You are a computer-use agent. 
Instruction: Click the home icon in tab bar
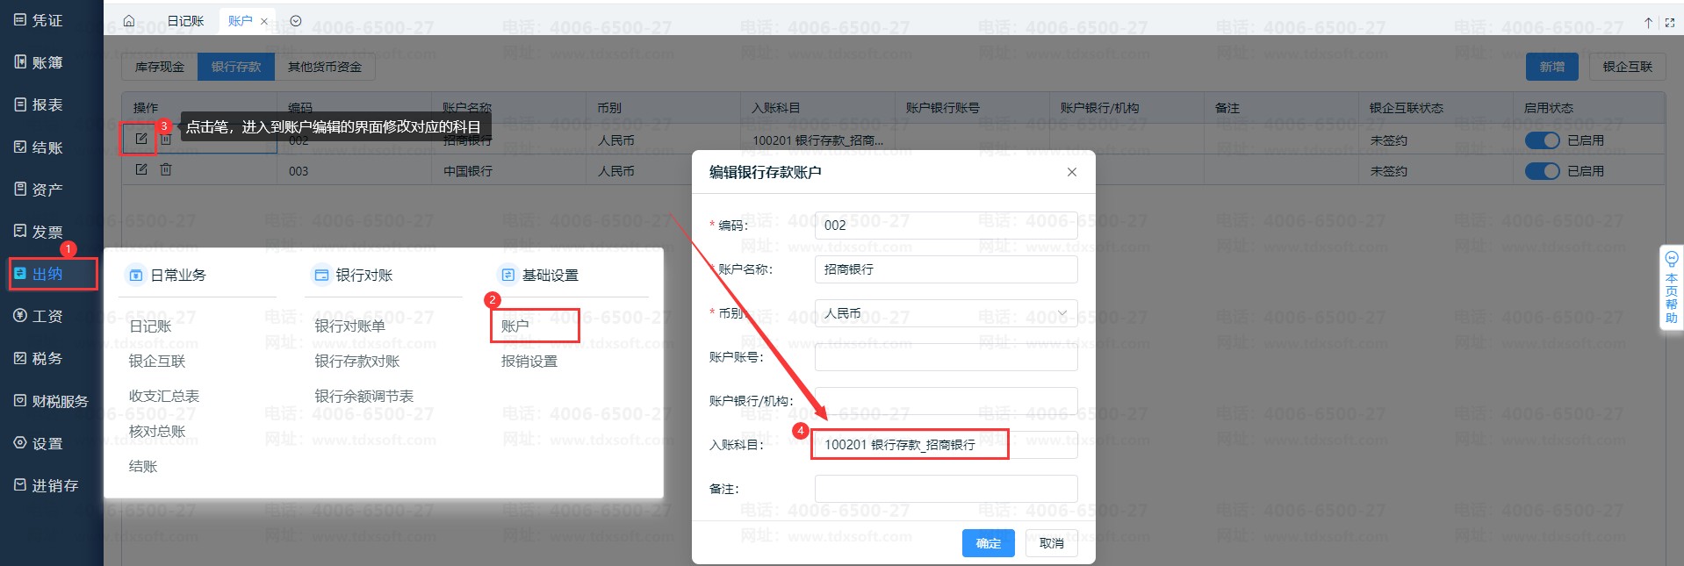coord(129,21)
